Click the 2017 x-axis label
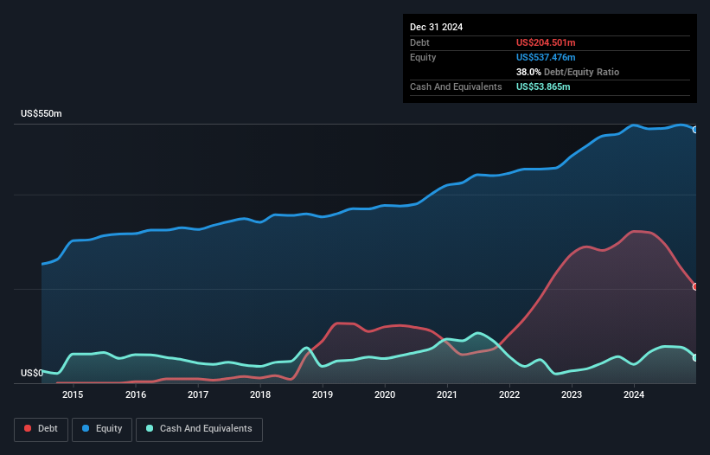The width and height of the screenshot is (710, 455). pyautogui.click(x=198, y=394)
